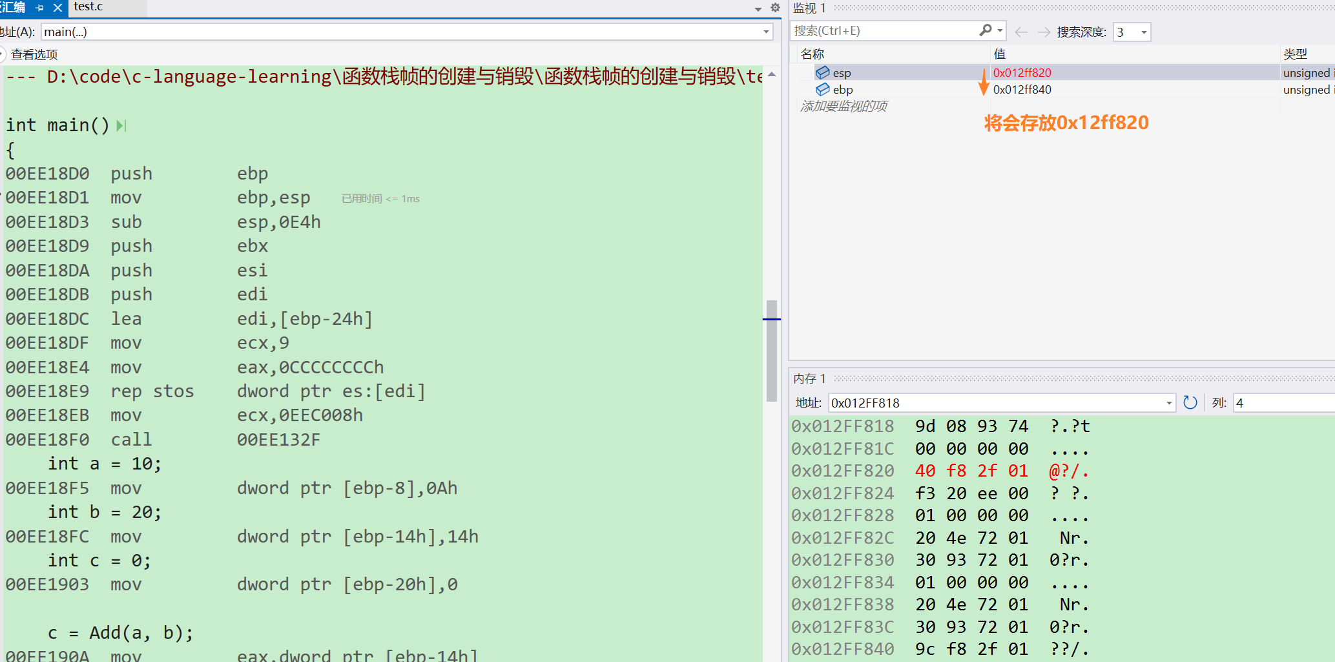Image resolution: width=1335 pixels, height=662 pixels.
Task: Click the 已用时间 <= 1ms perf tip
Action: coord(380,199)
